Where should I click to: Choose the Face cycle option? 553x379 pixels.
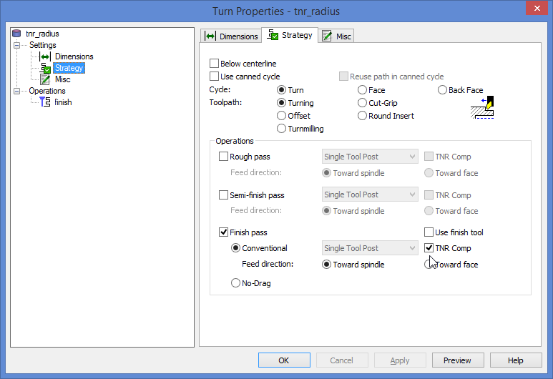pos(363,90)
